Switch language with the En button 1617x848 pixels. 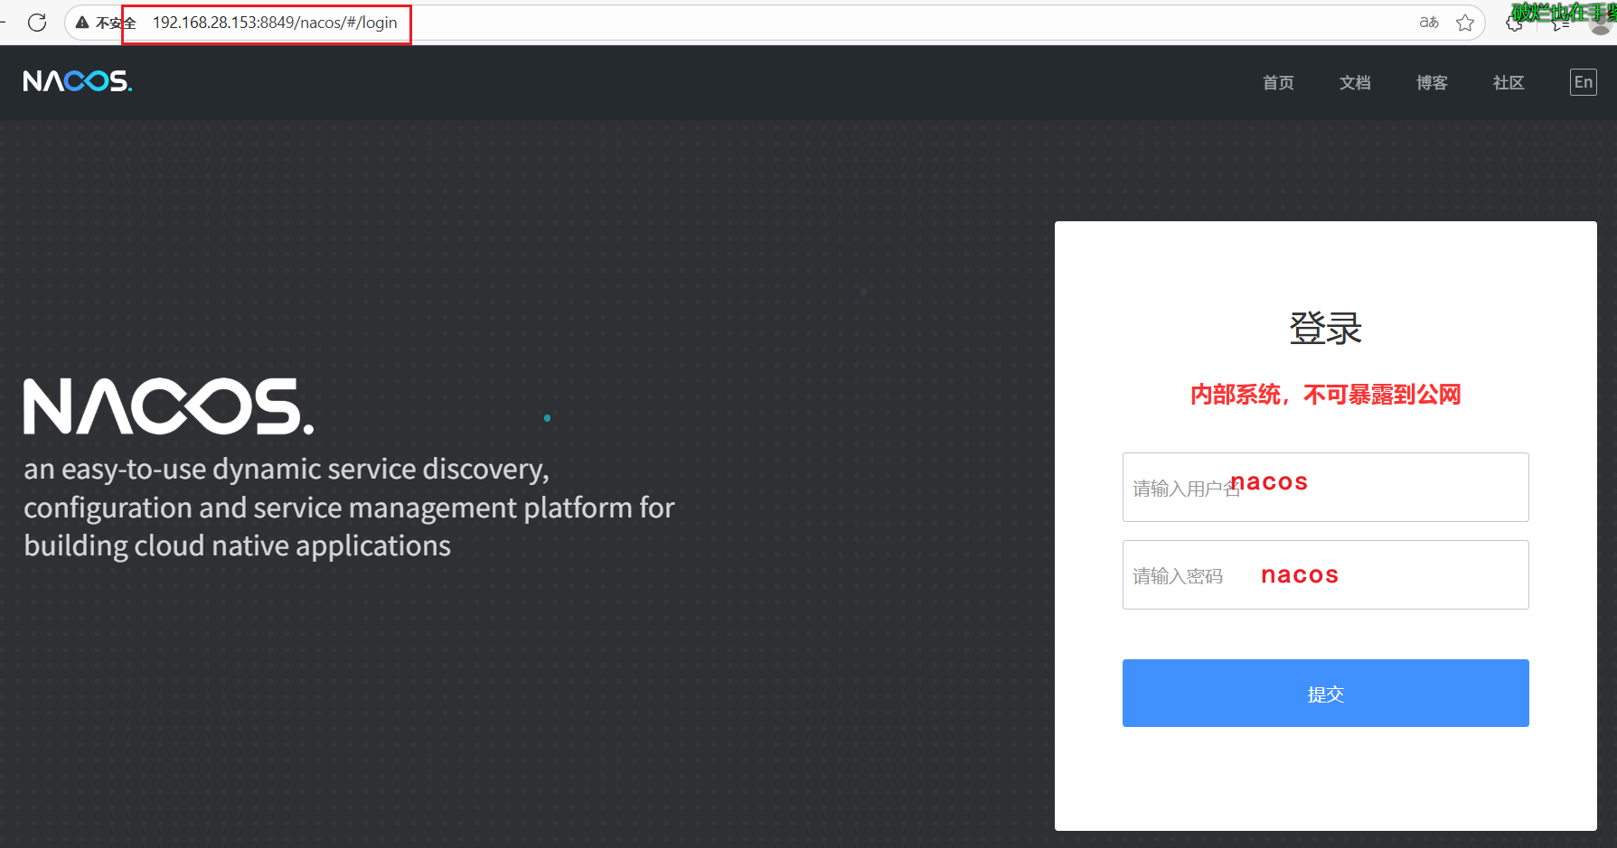(1584, 82)
